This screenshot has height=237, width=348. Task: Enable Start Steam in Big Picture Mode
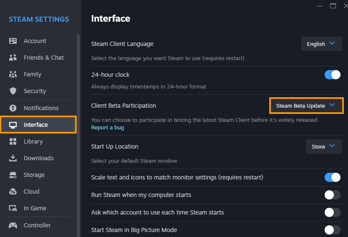(332, 230)
